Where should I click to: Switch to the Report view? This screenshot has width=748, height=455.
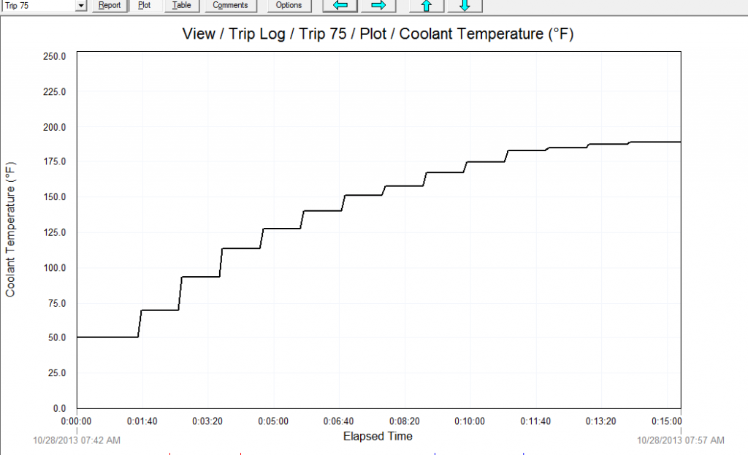(110, 6)
